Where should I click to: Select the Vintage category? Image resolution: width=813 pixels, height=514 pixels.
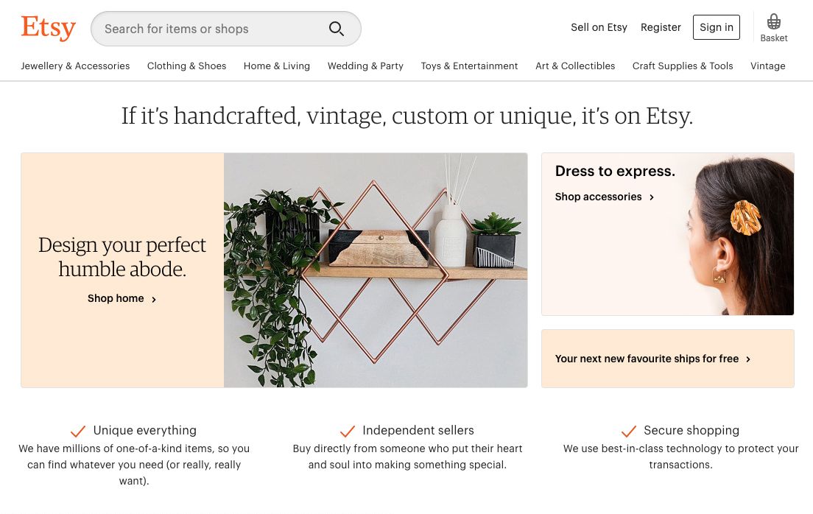point(767,66)
